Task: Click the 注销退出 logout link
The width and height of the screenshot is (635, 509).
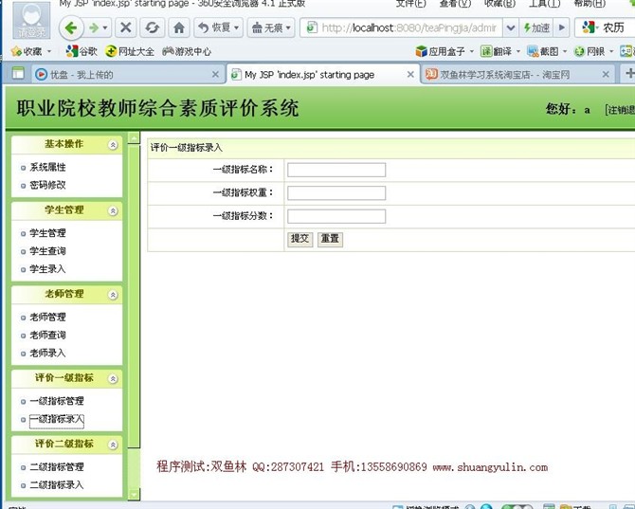Action: click(x=620, y=110)
